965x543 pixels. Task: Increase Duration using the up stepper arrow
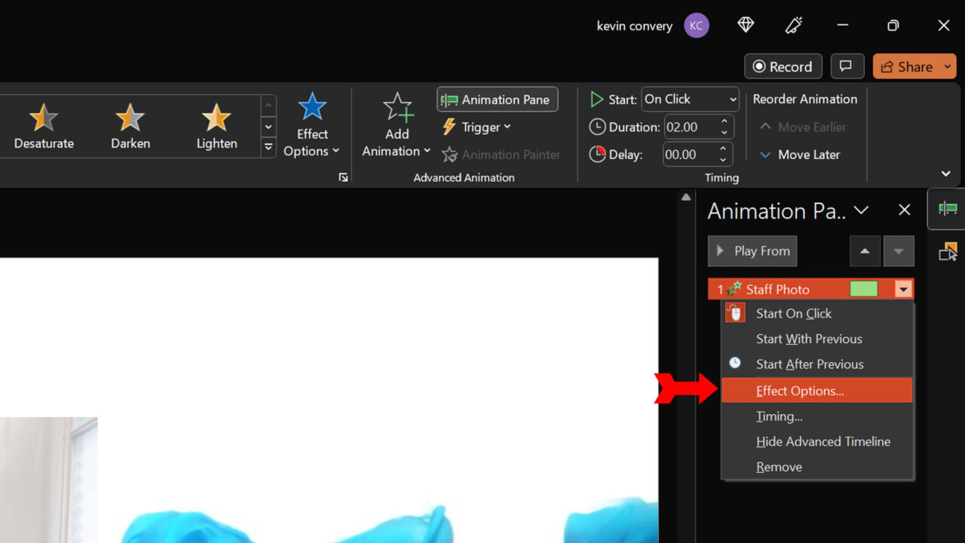(723, 122)
